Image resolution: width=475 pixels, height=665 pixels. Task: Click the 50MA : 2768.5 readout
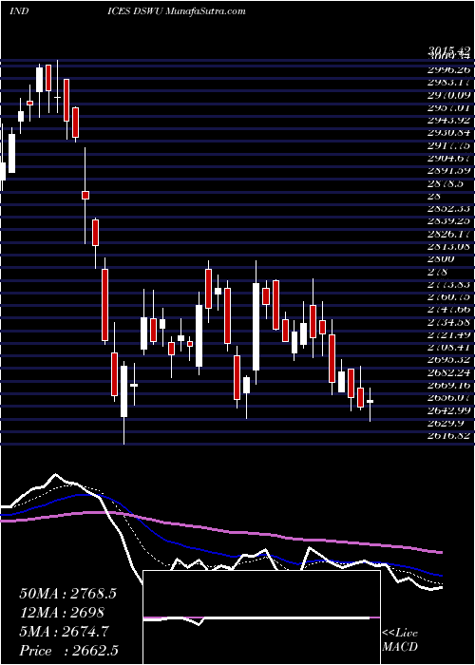pos(67,594)
